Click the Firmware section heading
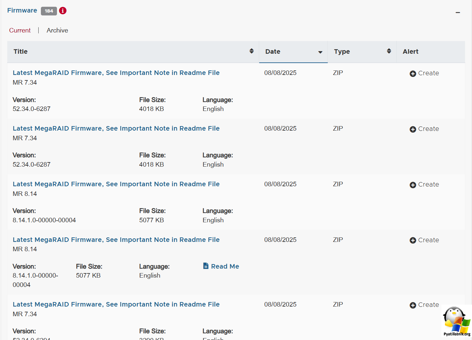This screenshot has height=340, width=472. (x=22, y=10)
